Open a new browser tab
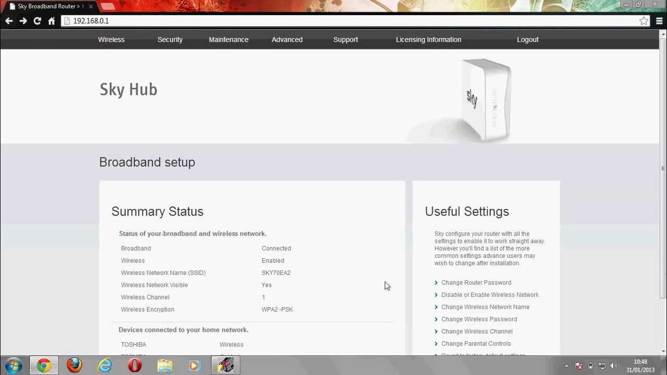Viewport: 667px width, 375px height. pos(107,6)
